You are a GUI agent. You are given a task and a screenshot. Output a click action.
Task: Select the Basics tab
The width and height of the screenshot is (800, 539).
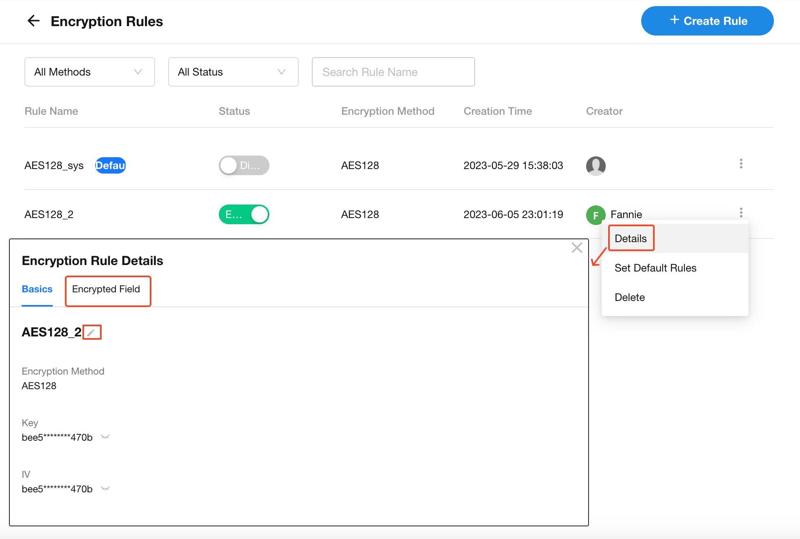pos(37,289)
